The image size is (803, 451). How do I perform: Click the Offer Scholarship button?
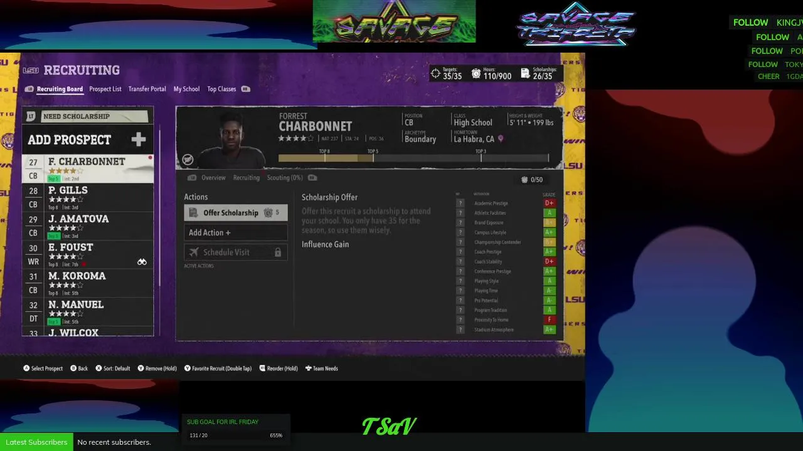[x=236, y=213]
